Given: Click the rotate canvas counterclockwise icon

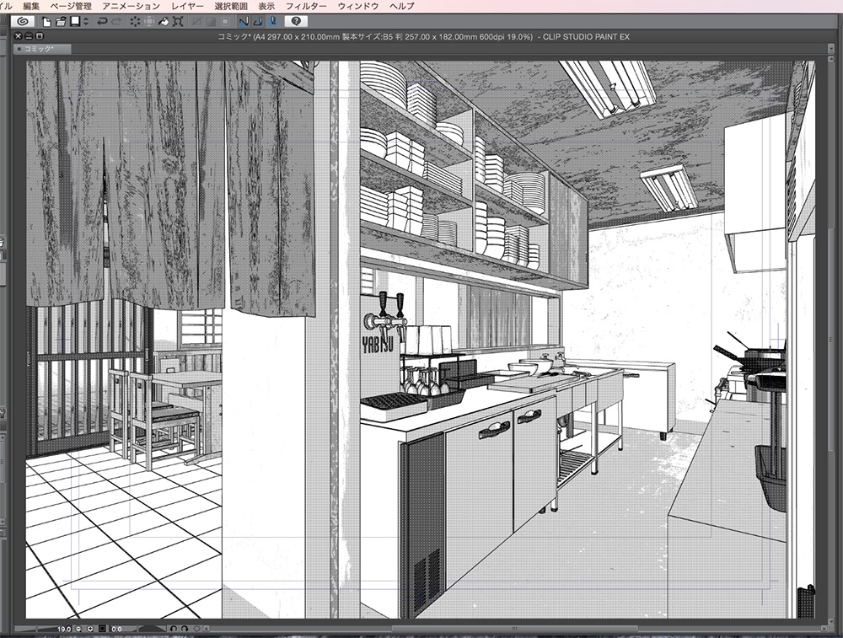Looking at the screenshot, I should click(x=173, y=629).
